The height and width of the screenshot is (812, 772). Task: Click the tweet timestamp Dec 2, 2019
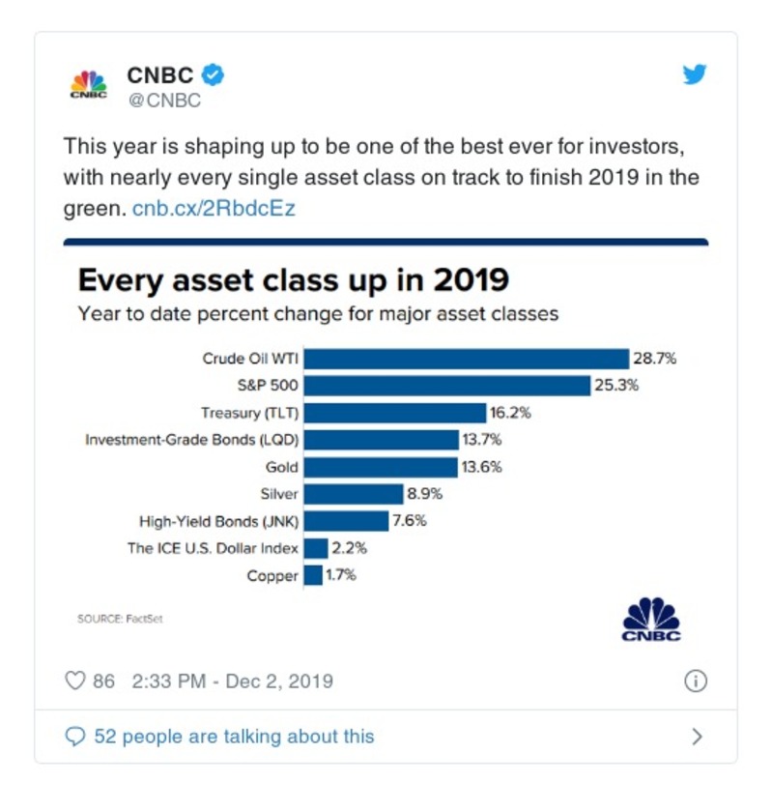(x=232, y=681)
